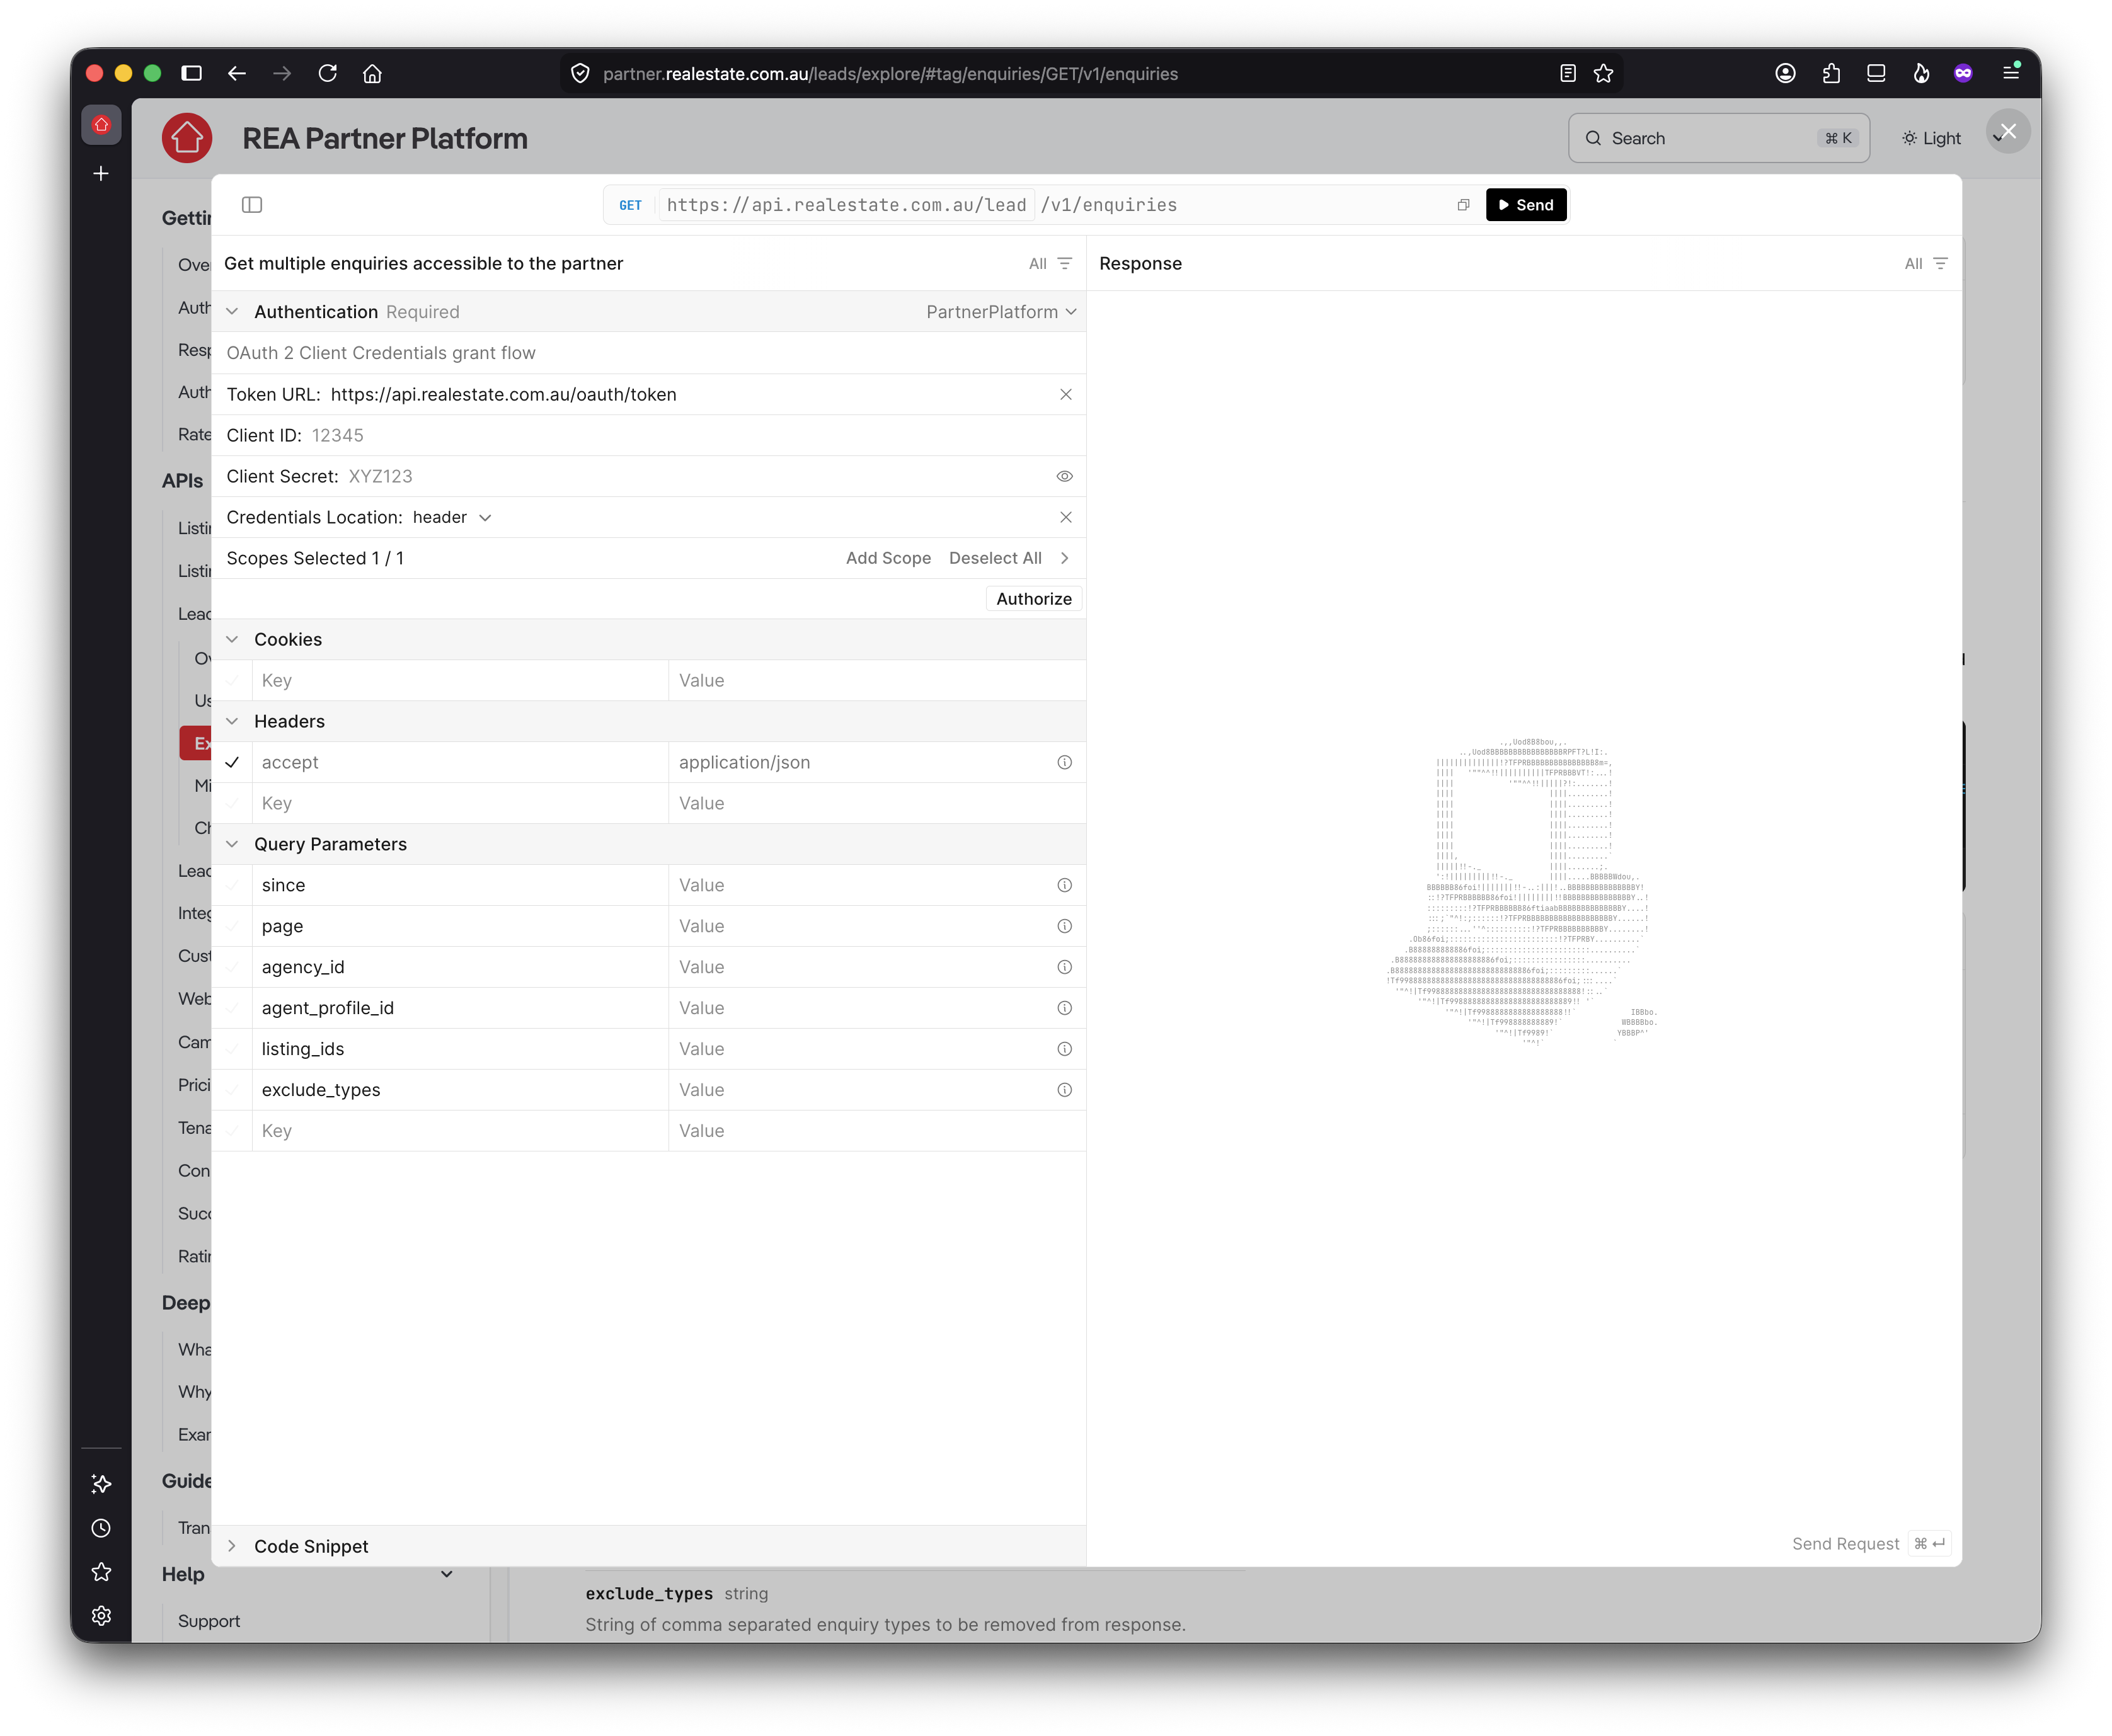The width and height of the screenshot is (2112, 1736).
Task: Open the sparkle AI icon in sidebar
Action: coord(101,1484)
